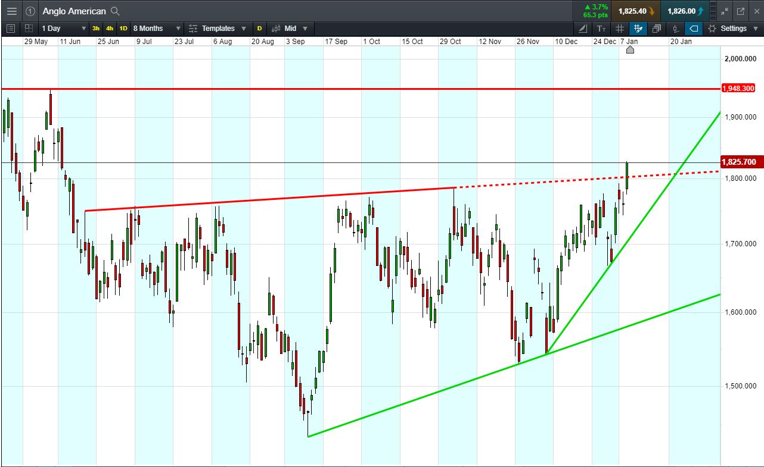
Task: Select the red 1,948.300 price level label
Action: 739,89
